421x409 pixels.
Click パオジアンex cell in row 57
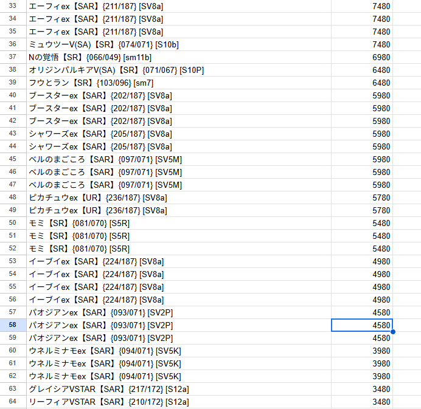(x=179, y=312)
